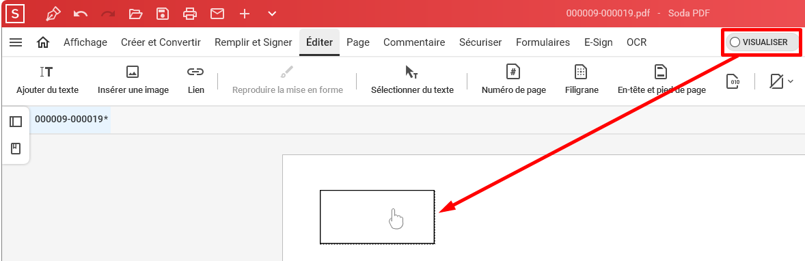Image resolution: width=805 pixels, height=261 pixels.
Task: Choose Insérer une image tool
Action: (x=133, y=81)
